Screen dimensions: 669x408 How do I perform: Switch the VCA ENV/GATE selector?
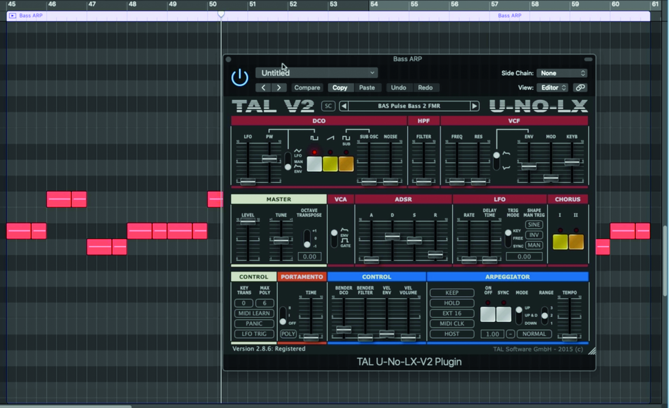tap(334, 238)
